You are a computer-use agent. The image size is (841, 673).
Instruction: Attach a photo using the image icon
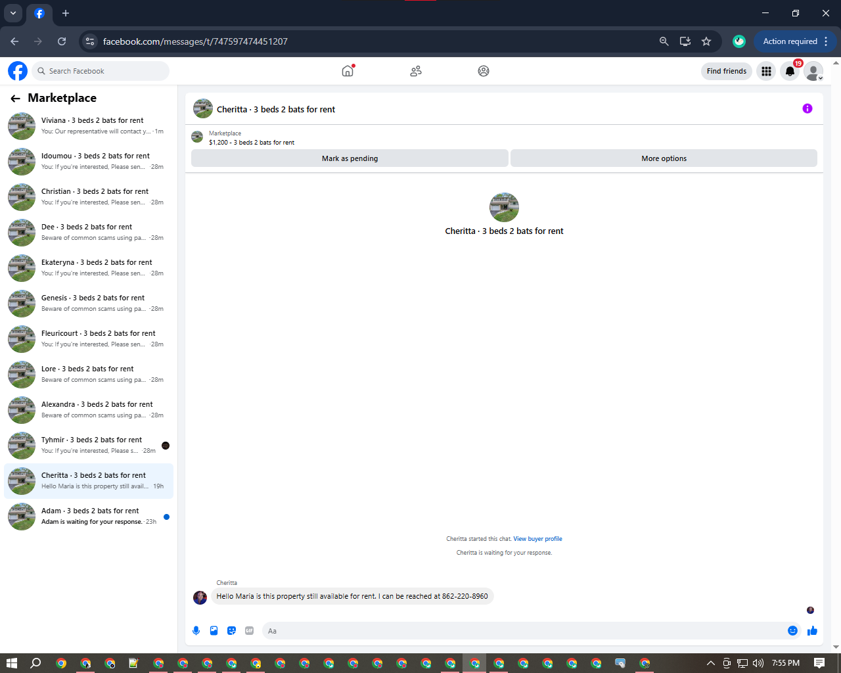(214, 631)
